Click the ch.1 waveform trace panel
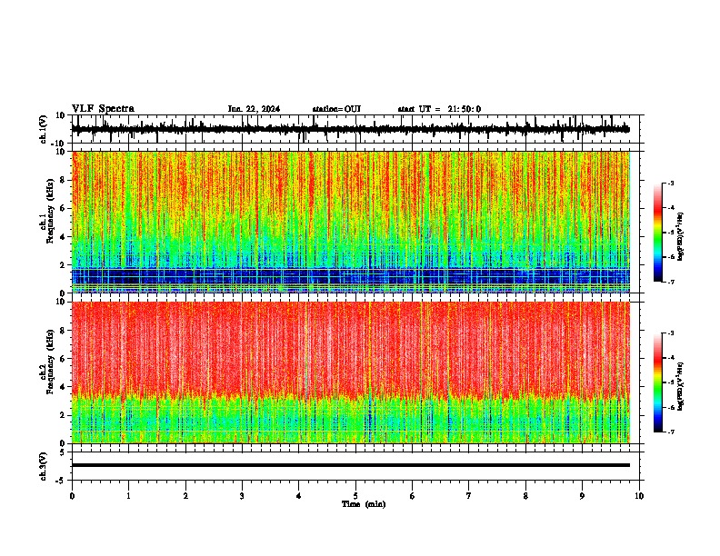Screen dimensions: 720x556 click(x=357, y=129)
